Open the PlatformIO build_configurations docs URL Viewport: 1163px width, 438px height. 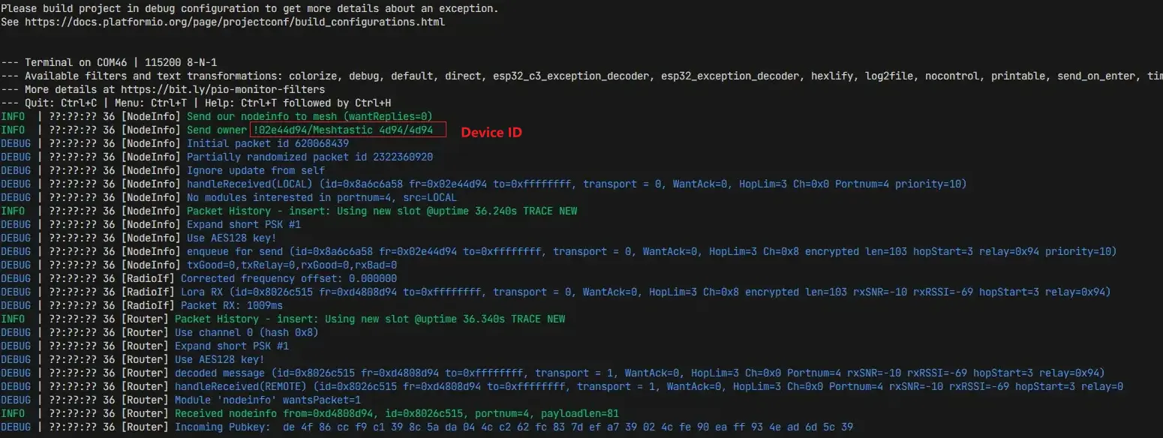(235, 22)
